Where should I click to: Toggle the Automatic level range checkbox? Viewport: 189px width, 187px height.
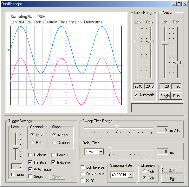point(136,95)
